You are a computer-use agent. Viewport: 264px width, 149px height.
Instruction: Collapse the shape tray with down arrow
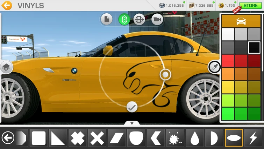coord(132,123)
